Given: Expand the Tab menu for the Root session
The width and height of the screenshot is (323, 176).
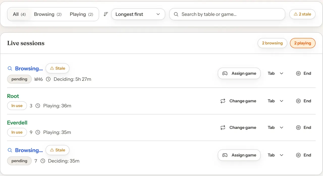Looking at the screenshot, I should pos(276,101).
